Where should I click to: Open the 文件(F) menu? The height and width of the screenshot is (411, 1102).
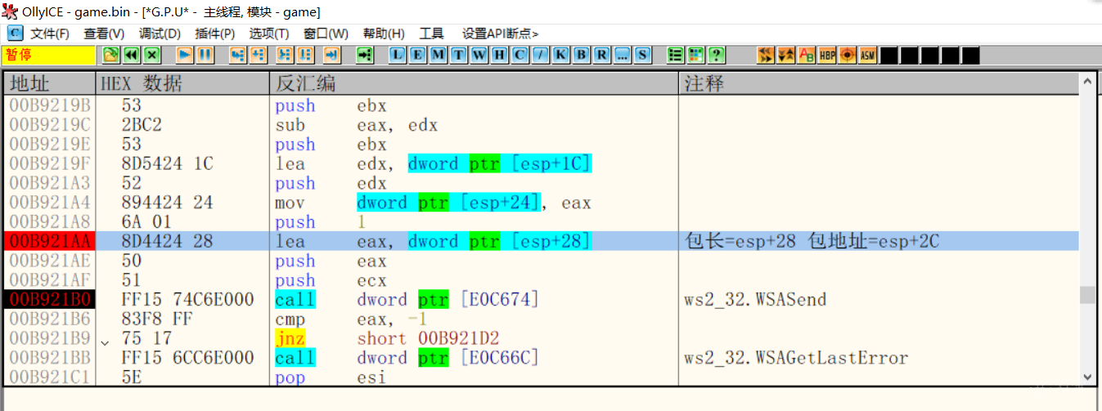[x=50, y=34]
